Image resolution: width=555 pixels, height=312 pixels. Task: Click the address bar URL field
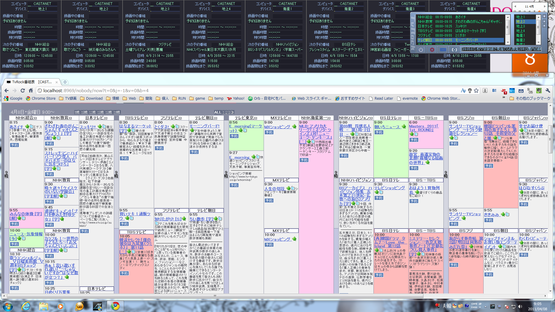[x=249, y=90]
